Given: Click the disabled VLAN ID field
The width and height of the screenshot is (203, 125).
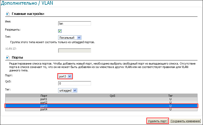Looking at the screenshot, I should click(75, 50).
